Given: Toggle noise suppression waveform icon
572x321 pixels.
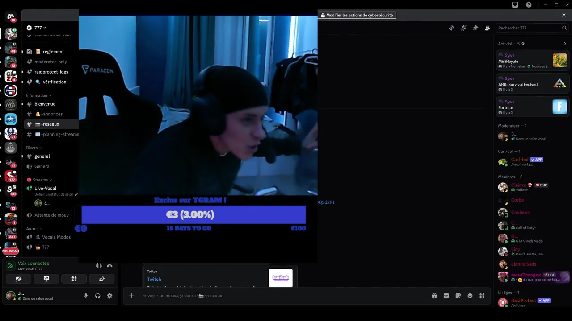Looking at the screenshot, I should click(99, 266).
